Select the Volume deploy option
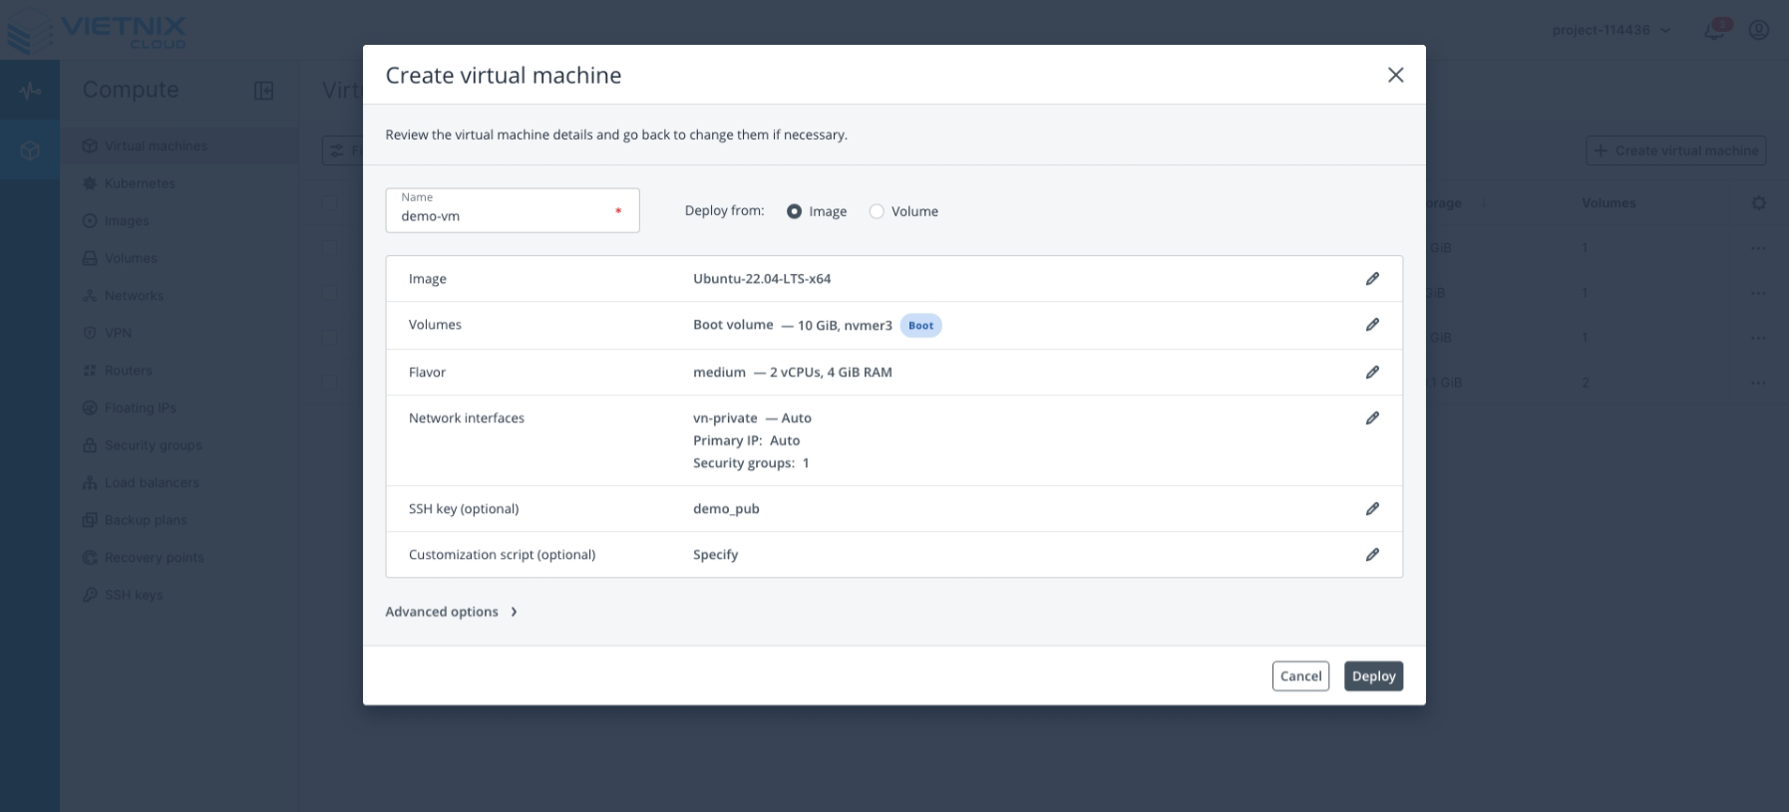 [877, 211]
